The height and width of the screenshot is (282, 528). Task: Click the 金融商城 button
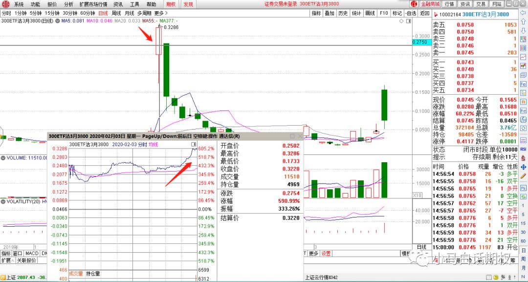(x=430, y=4)
